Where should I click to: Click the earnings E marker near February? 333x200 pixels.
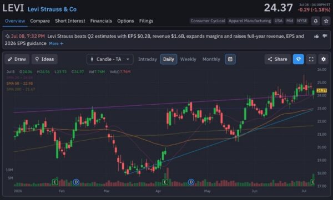click(x=55, y=182)
